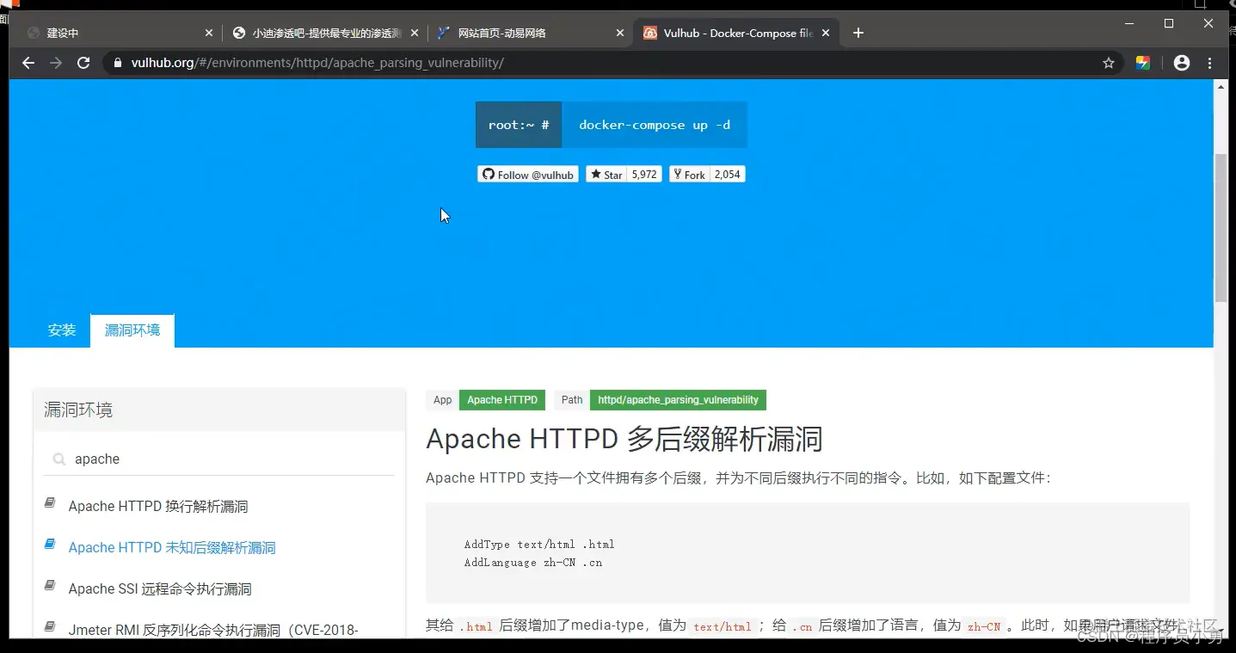
Task: Close the 小迪渗透吧 tab
Action: click(415, 33)
